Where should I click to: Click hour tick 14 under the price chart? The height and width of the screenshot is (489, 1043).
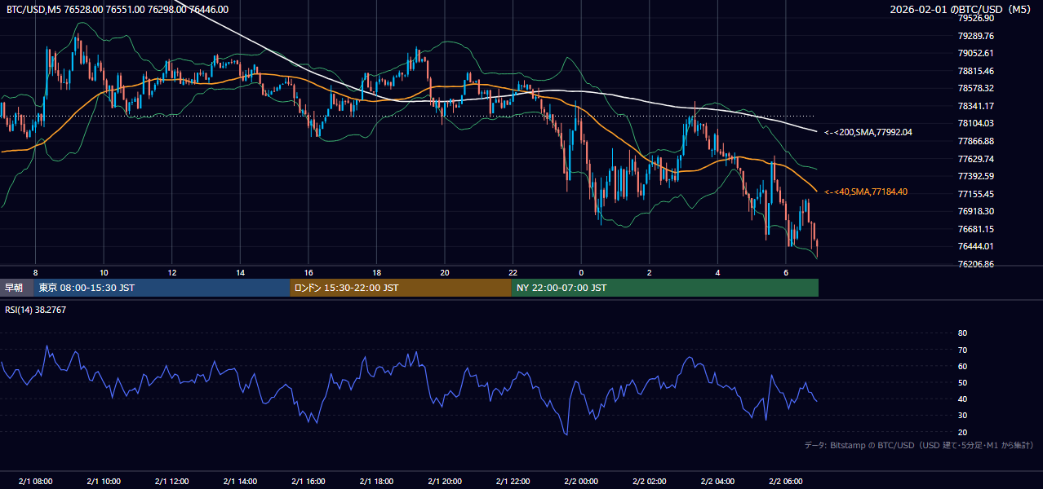240,272
